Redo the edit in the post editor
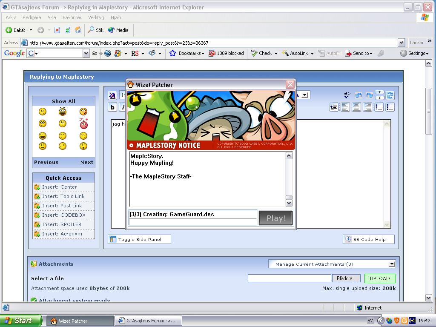 (369, 95)
